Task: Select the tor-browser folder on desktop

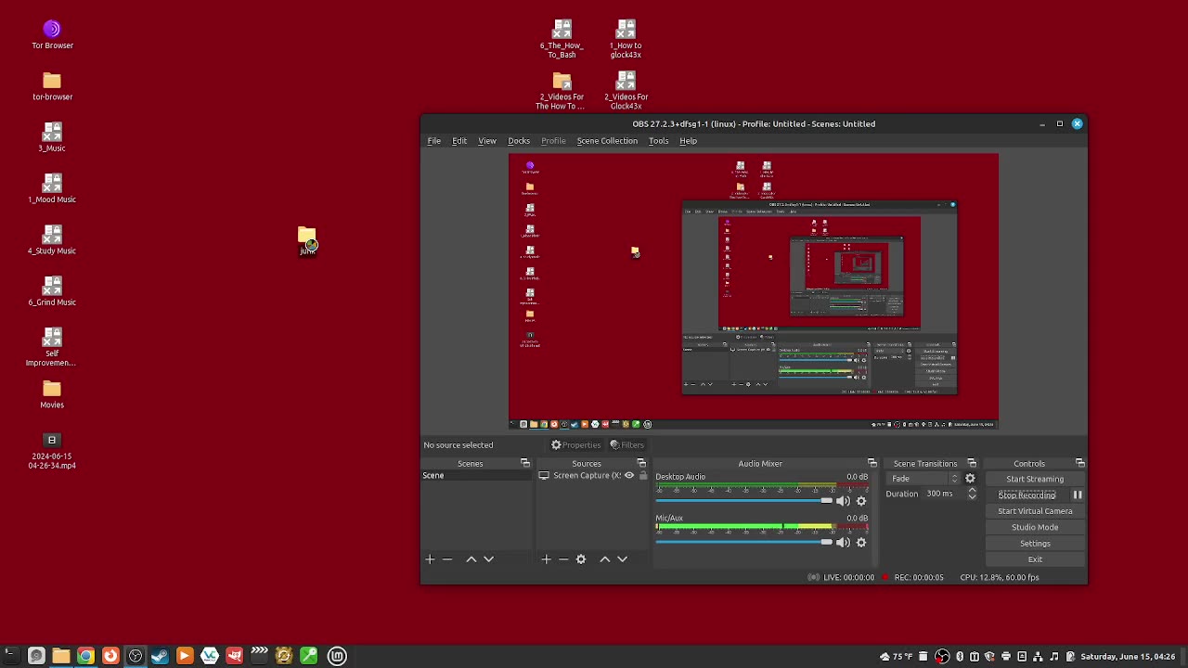Action: pos(52,86)
